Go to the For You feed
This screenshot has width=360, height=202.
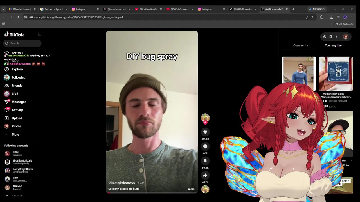click(17, 53)
